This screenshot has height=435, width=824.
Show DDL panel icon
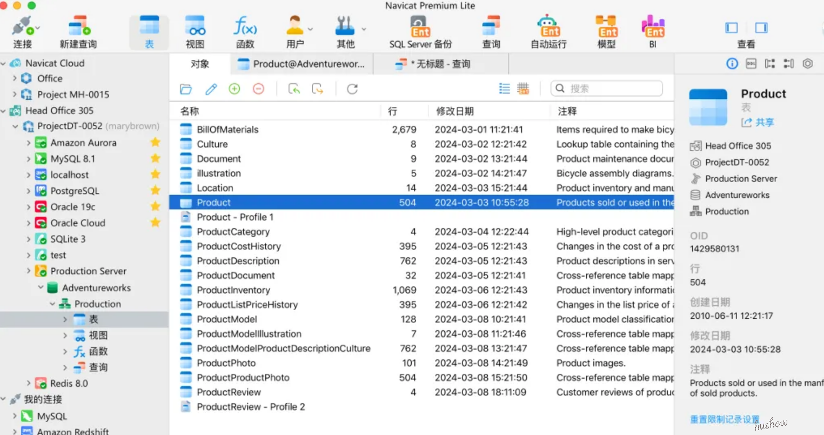[x=751, y=64]
